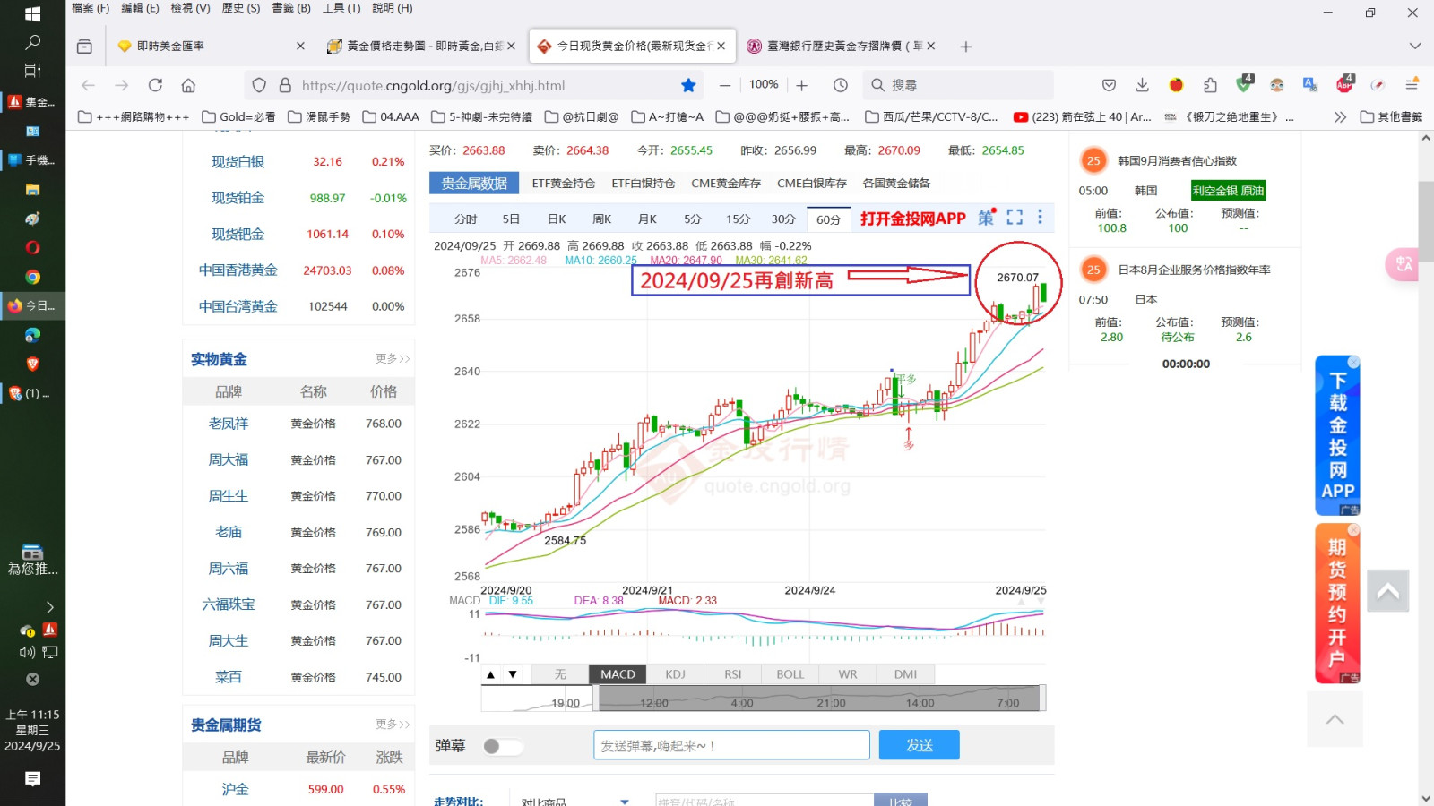Switch indicator to KDJ
This screenshot has height=806, width=1434.
(x=675, y=673)
